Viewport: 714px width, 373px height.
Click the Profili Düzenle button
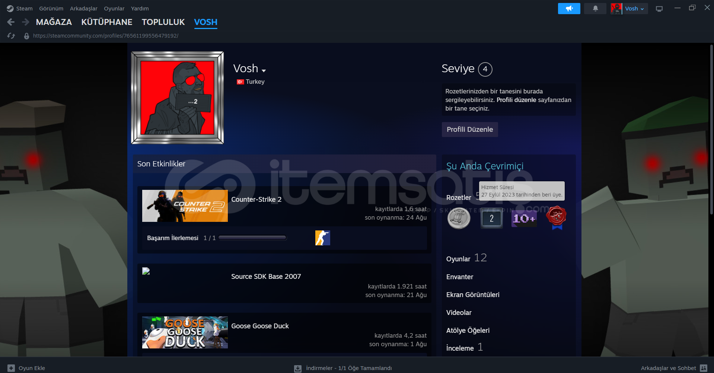pyautogui.click(x=470, y=130)
